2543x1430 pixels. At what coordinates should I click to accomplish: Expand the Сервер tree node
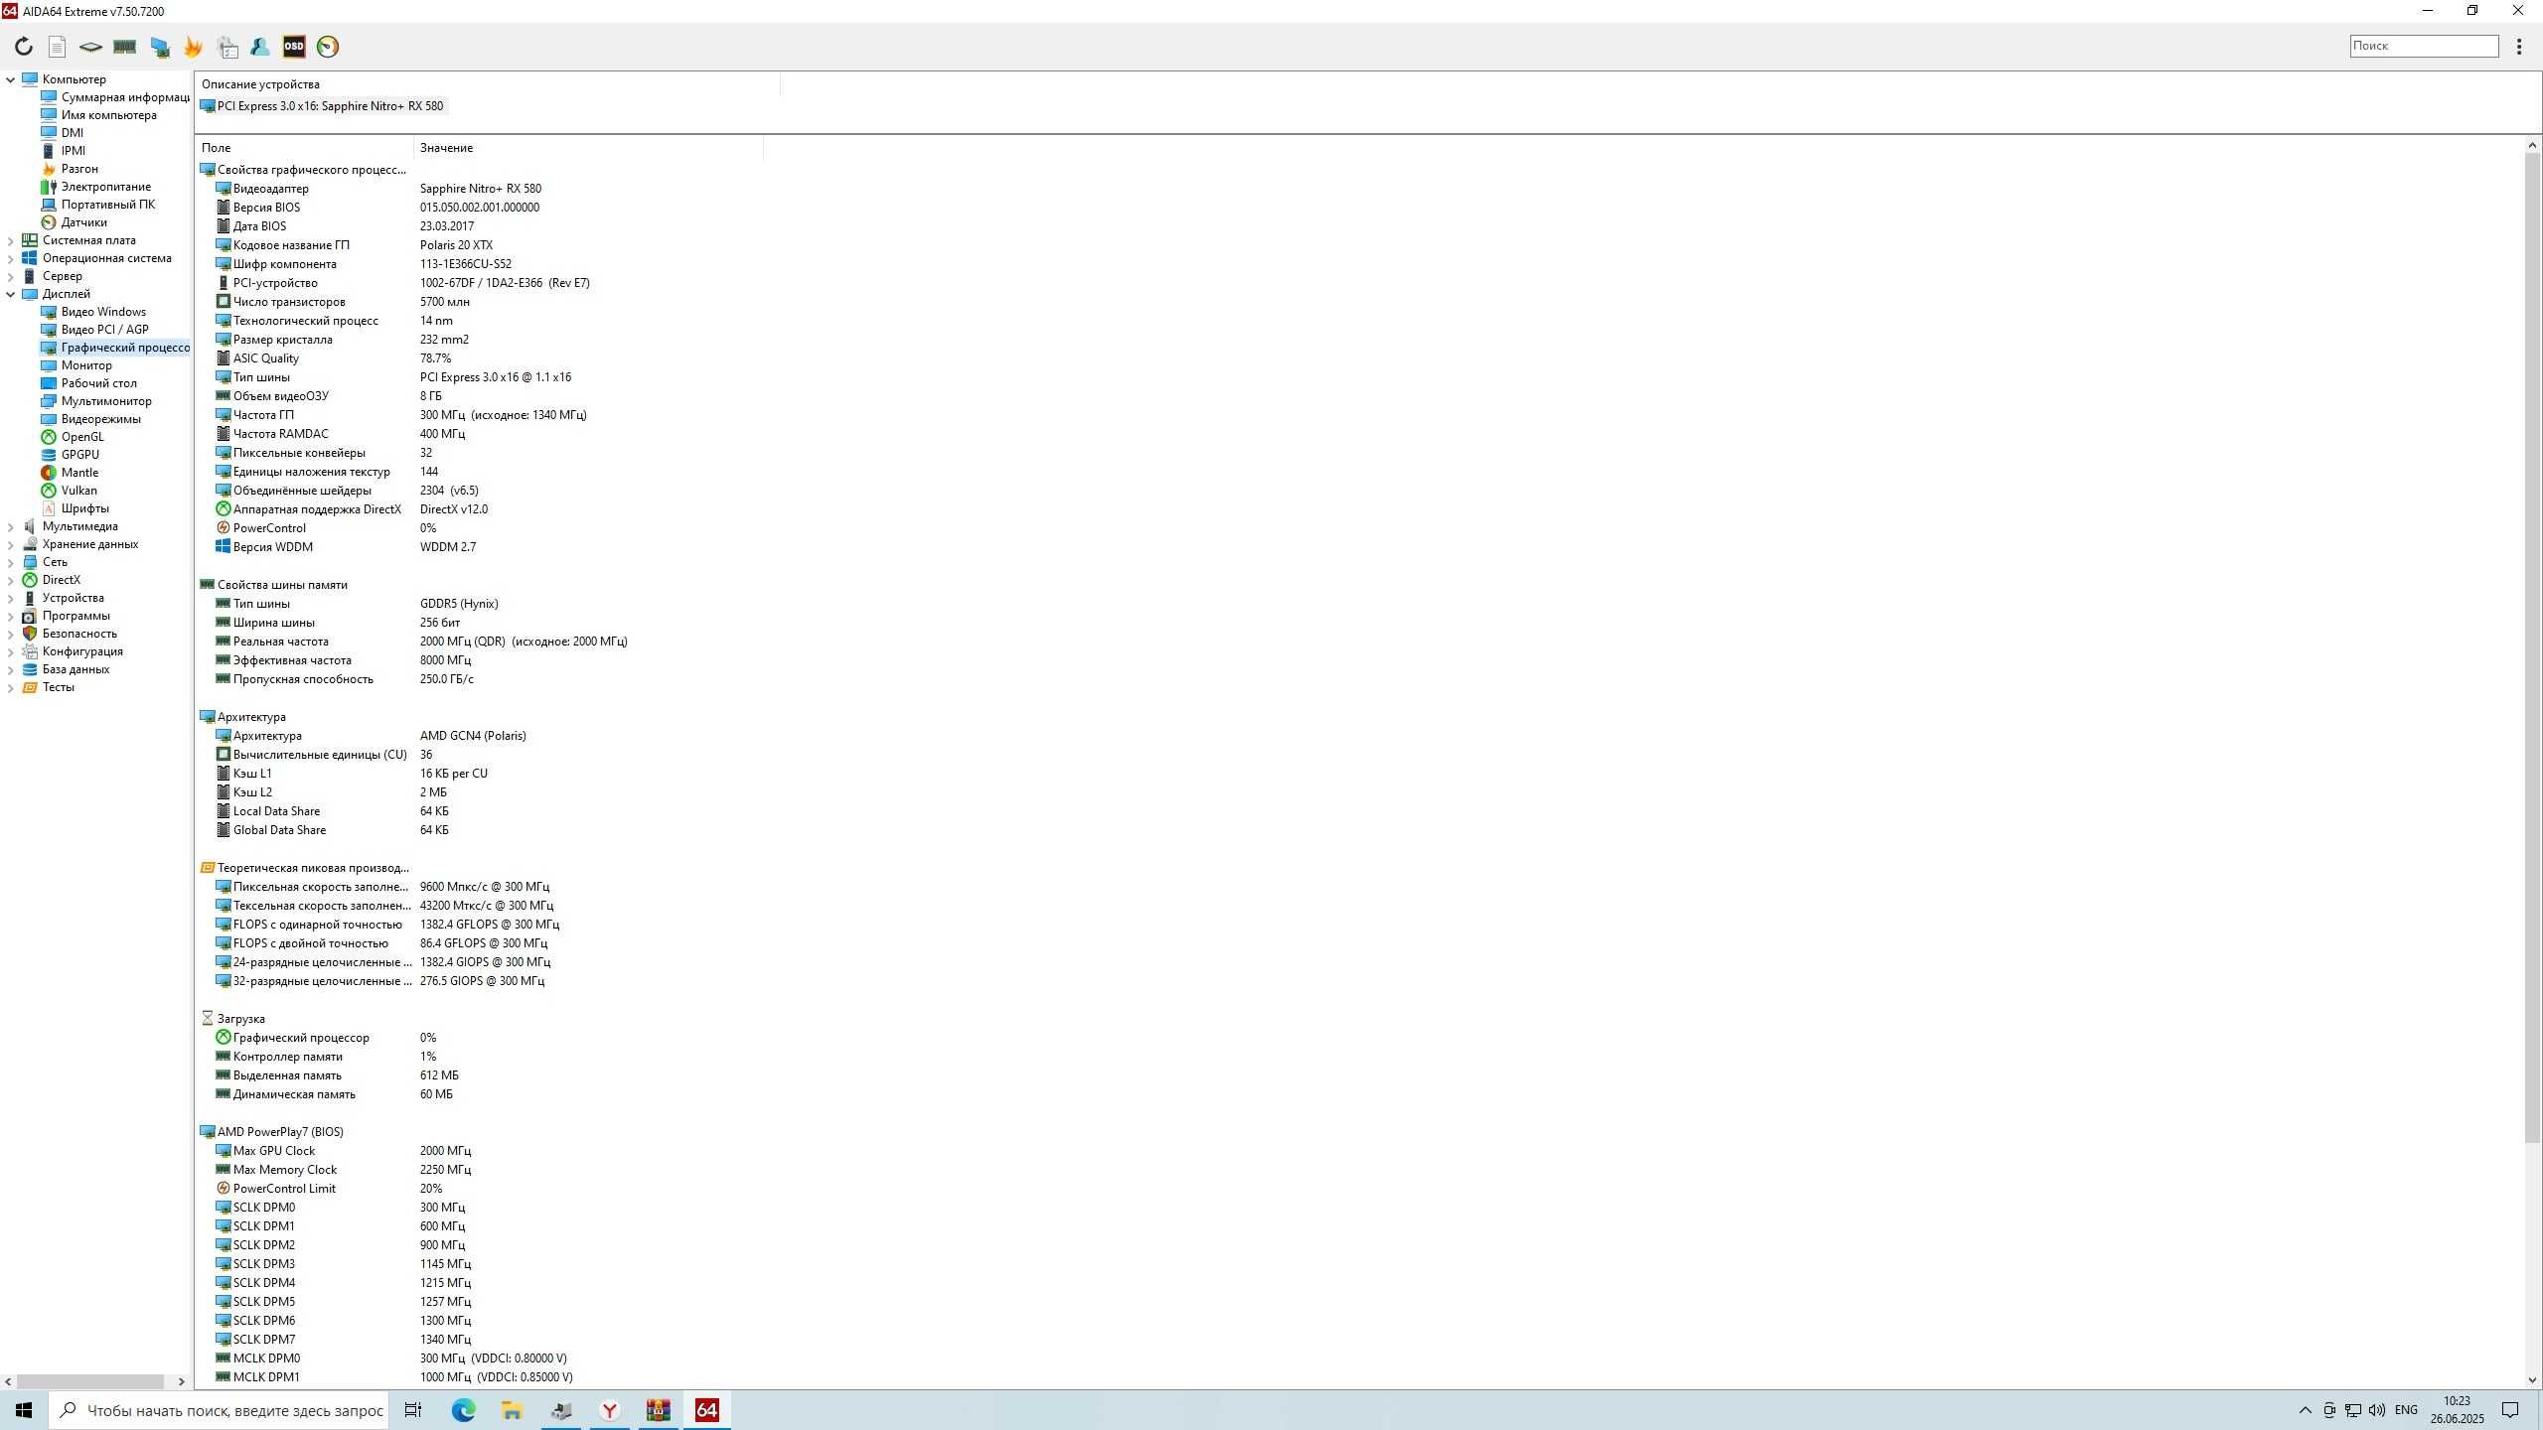click(10, 276)
